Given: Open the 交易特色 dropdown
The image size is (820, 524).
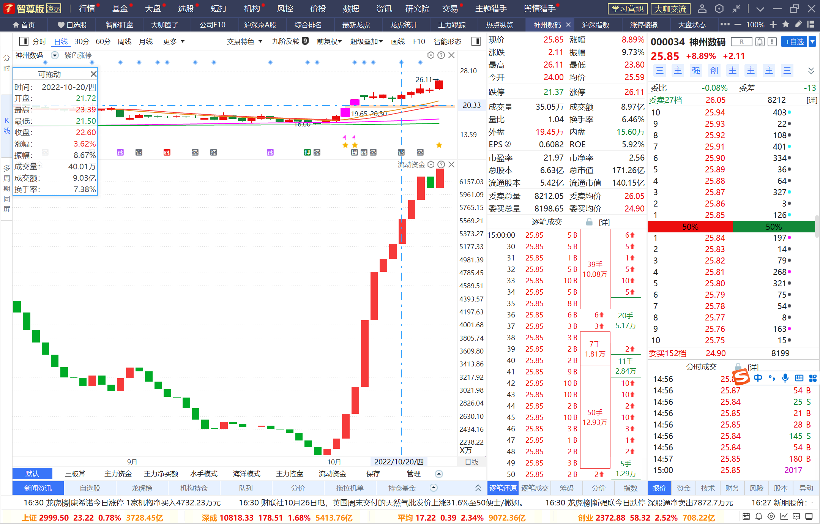Looking at the screenshot, I should 244,41.
